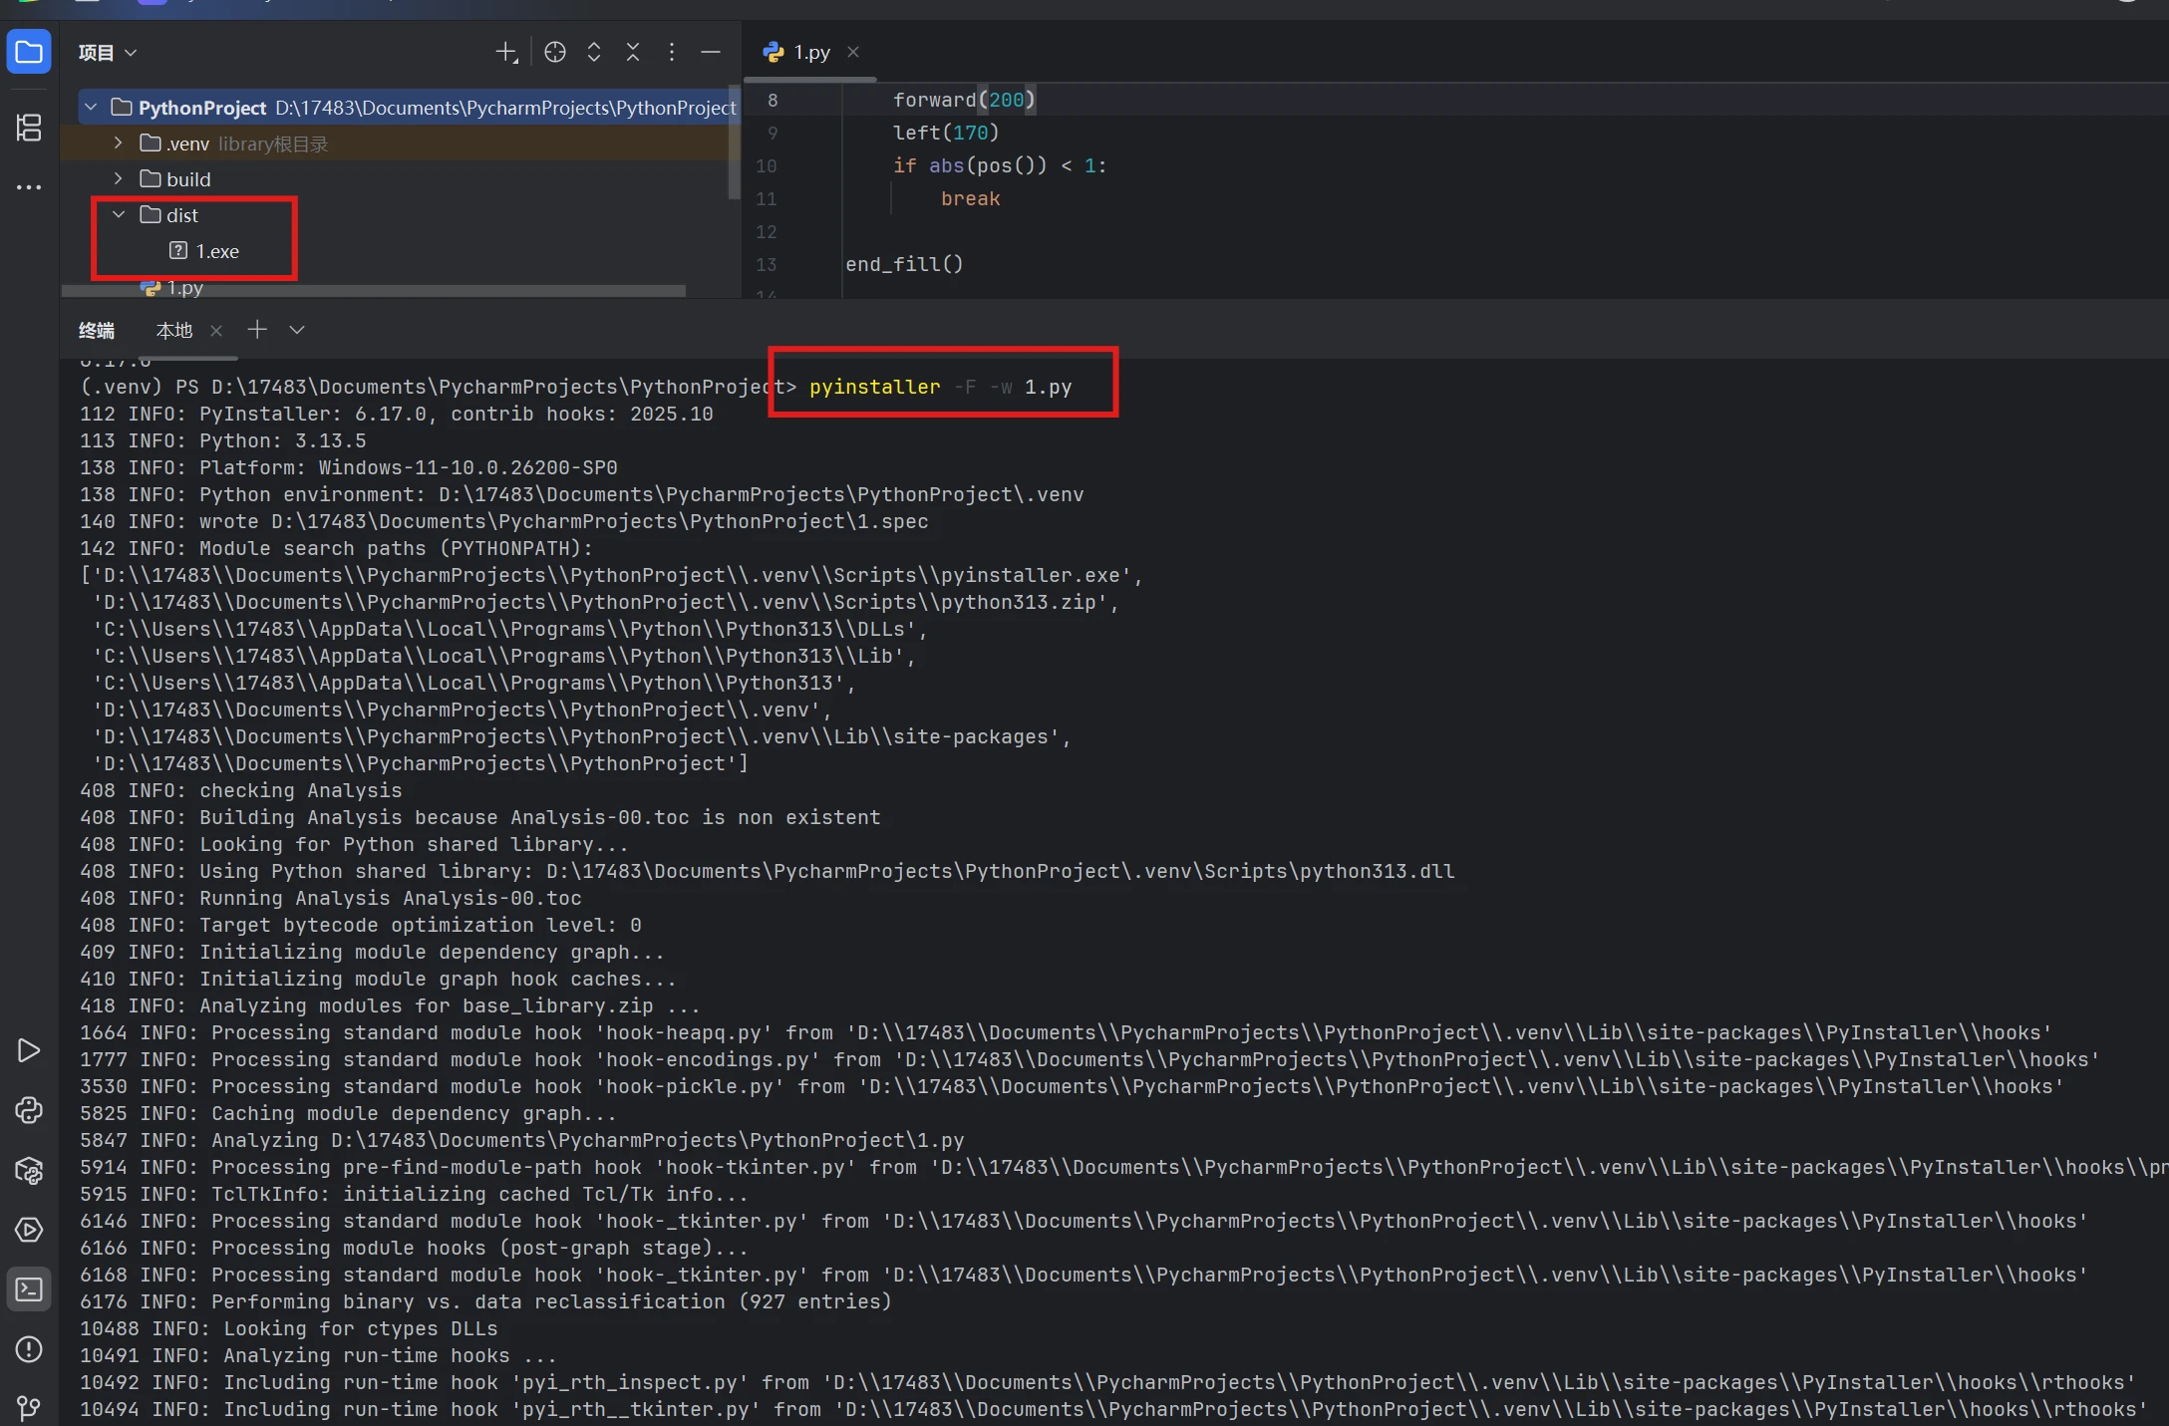2169x1426 pixels.
Task: Collapse the dist folder in Project tree
Action: pos(119,214)
